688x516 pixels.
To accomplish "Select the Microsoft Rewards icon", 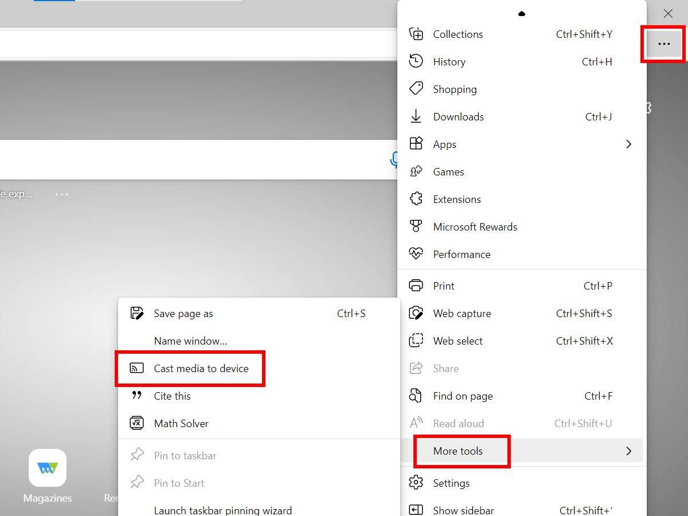I will click(x=416, y=226).
